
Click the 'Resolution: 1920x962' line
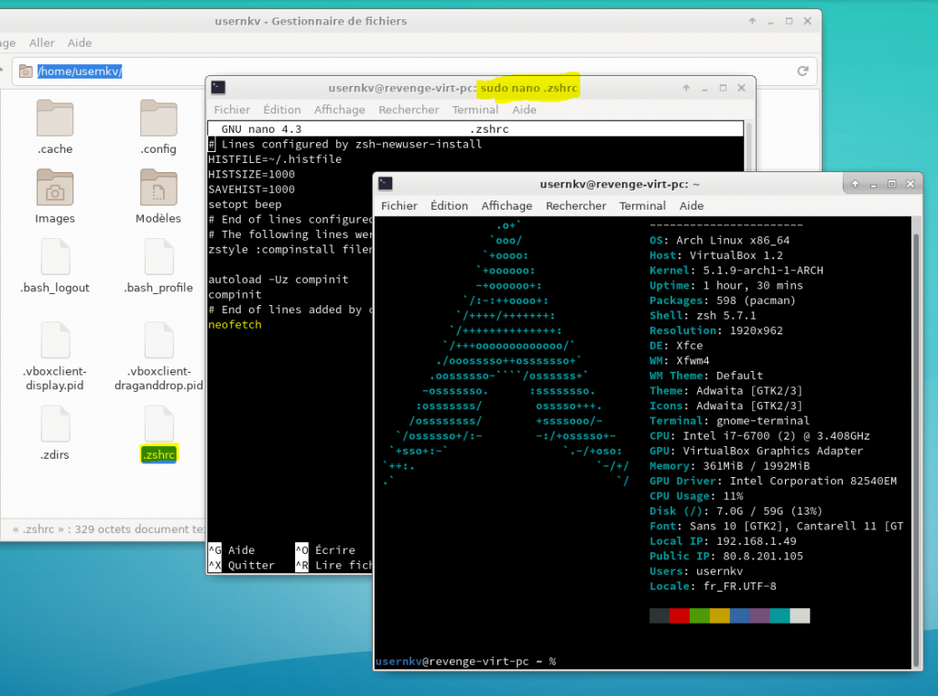click(716, 331)
